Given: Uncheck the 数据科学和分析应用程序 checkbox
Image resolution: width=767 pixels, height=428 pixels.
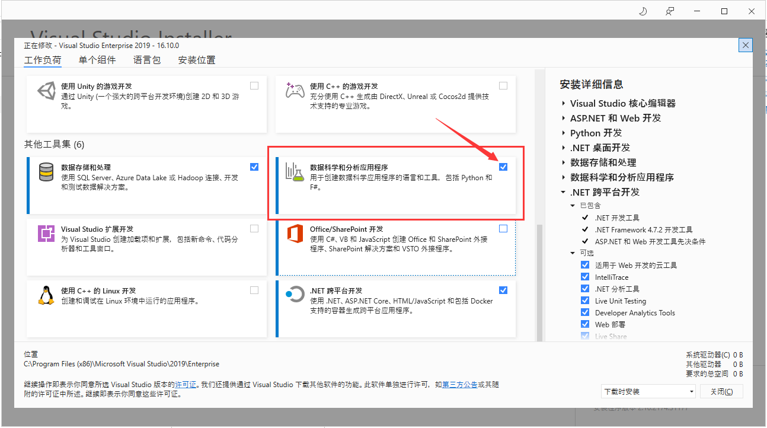Looking at the screenshot, I should [x=503, y=167].
